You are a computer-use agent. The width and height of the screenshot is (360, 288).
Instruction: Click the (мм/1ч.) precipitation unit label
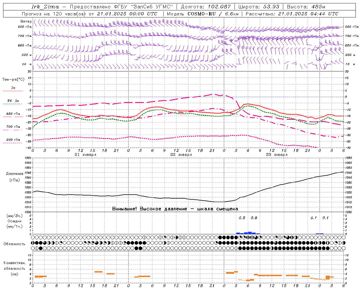[15, 226]
